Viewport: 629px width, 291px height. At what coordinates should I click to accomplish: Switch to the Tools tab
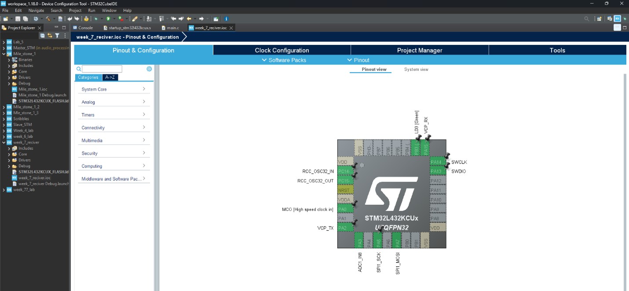coord(557,50)
